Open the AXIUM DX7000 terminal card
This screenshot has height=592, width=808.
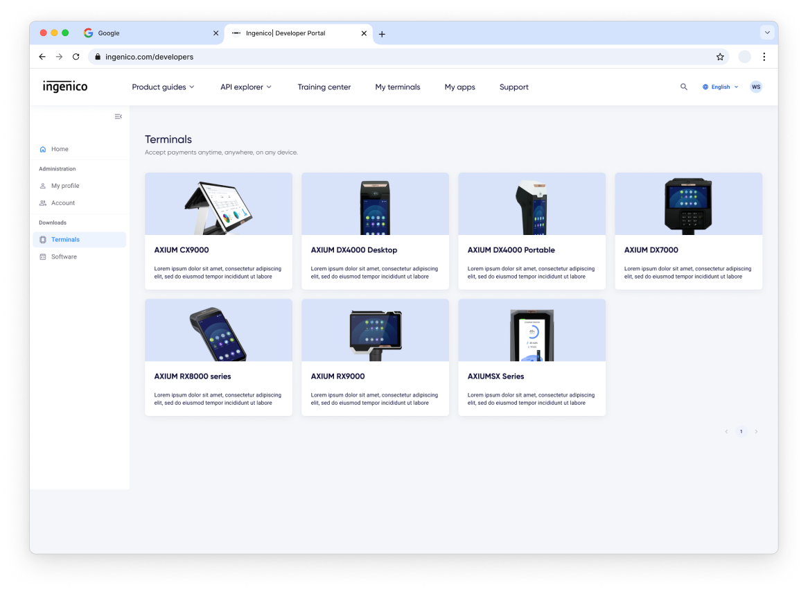point(688,231)
